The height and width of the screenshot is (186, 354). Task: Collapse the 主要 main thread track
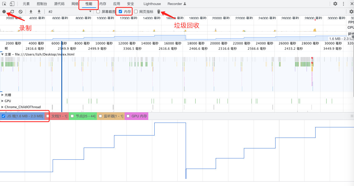pyautogui.click(x=2, y=54)
